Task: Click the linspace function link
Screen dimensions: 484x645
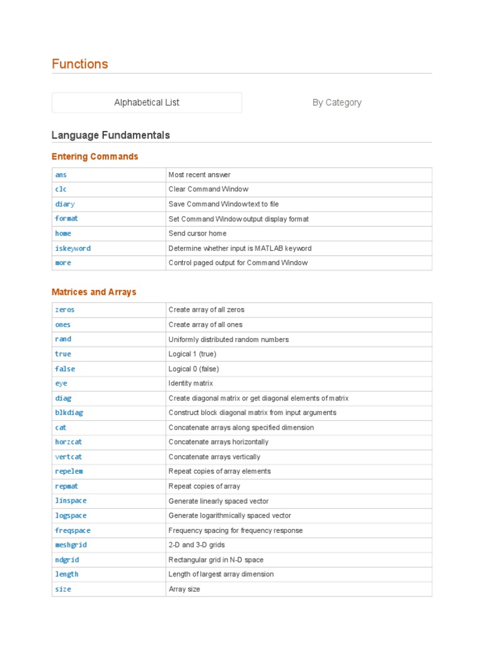Action: 71,501
